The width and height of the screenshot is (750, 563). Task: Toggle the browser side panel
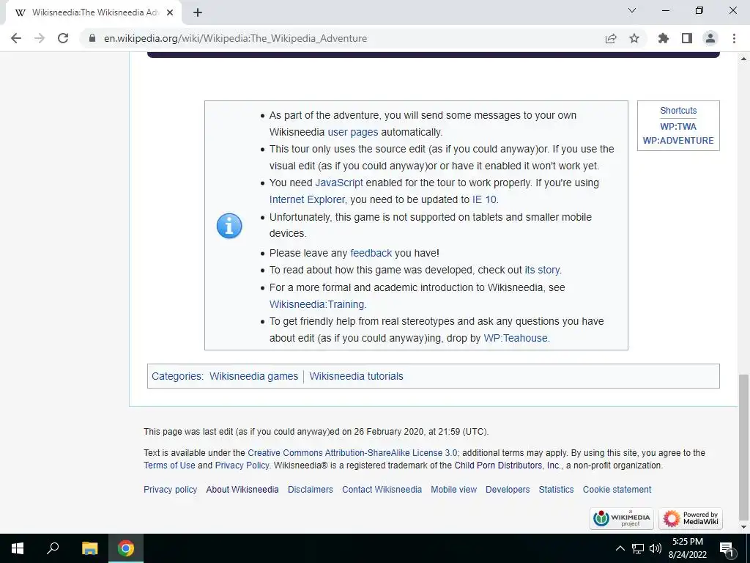pos(687,38)
